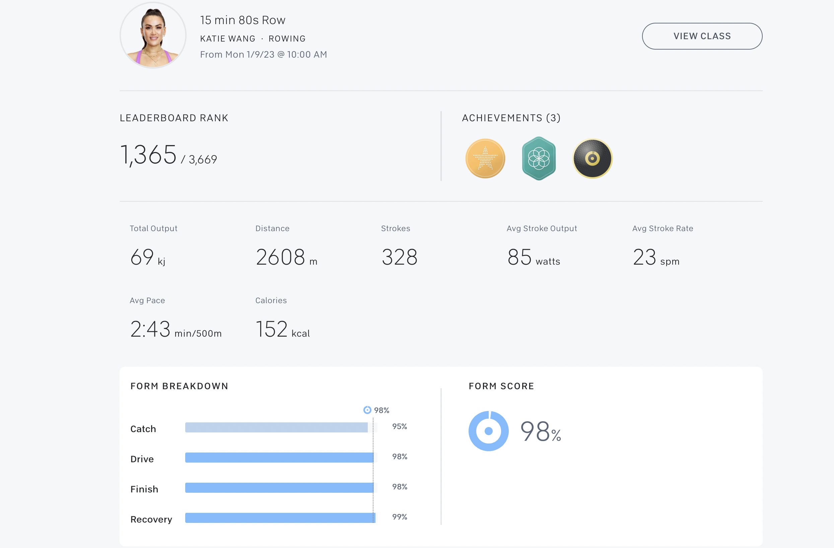Click the Distance value 2608 m
834x548 pixels.
286,258
